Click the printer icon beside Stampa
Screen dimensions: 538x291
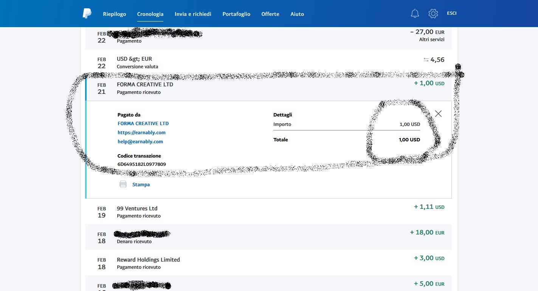123,184
